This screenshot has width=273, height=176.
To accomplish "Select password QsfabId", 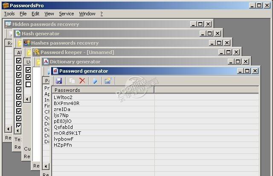I will point(63,127).
